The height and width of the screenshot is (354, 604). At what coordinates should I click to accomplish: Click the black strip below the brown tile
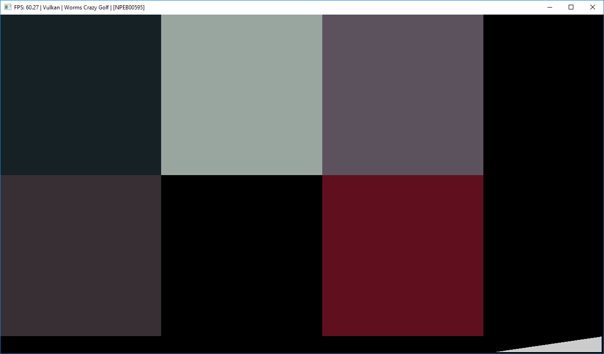tap(81, 345)
